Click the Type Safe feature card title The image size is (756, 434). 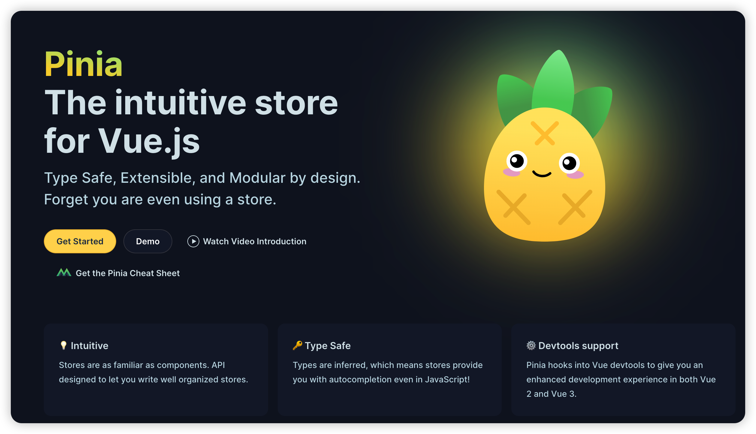[x=328, y=346]
